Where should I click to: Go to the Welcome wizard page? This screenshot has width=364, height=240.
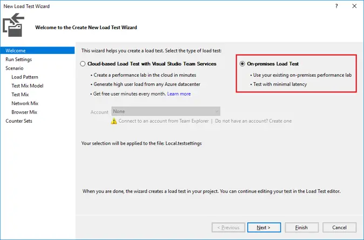16,51
